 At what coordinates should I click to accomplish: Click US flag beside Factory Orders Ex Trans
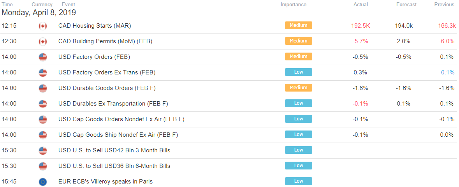coord(43,73)
